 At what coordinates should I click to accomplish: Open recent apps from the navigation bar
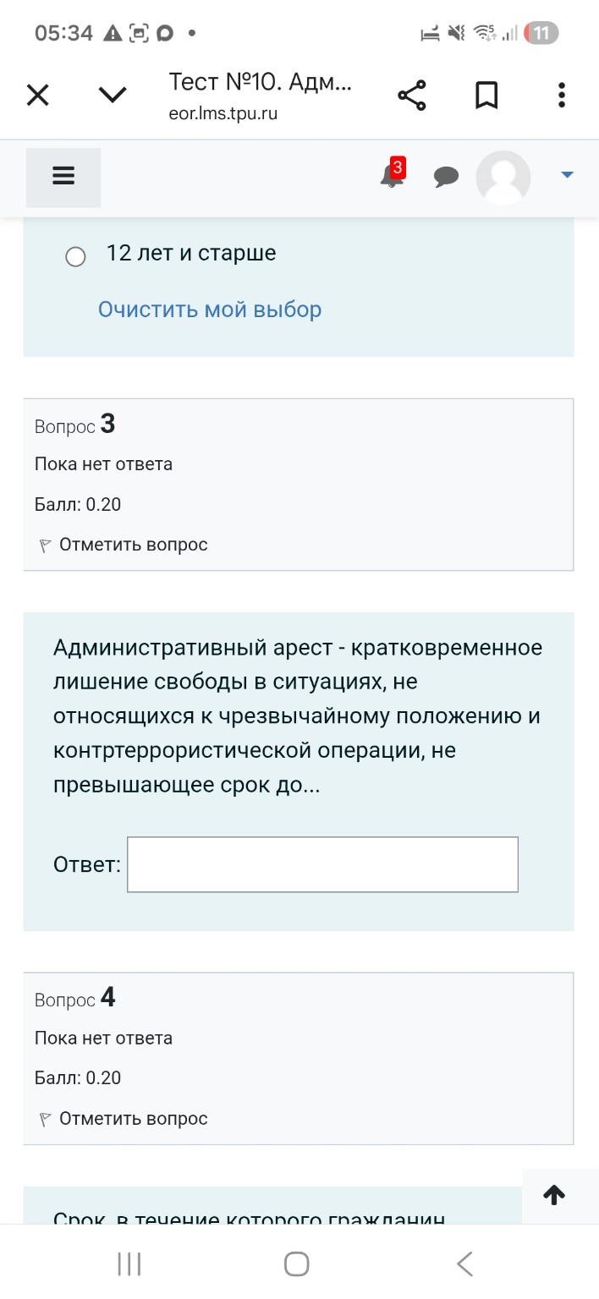coord(128,1263)
